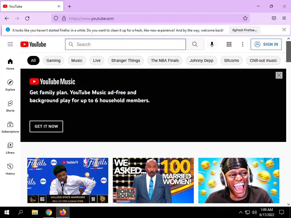
Task: Bookmark this page with star icon
Action: click(x=245, y=18)
